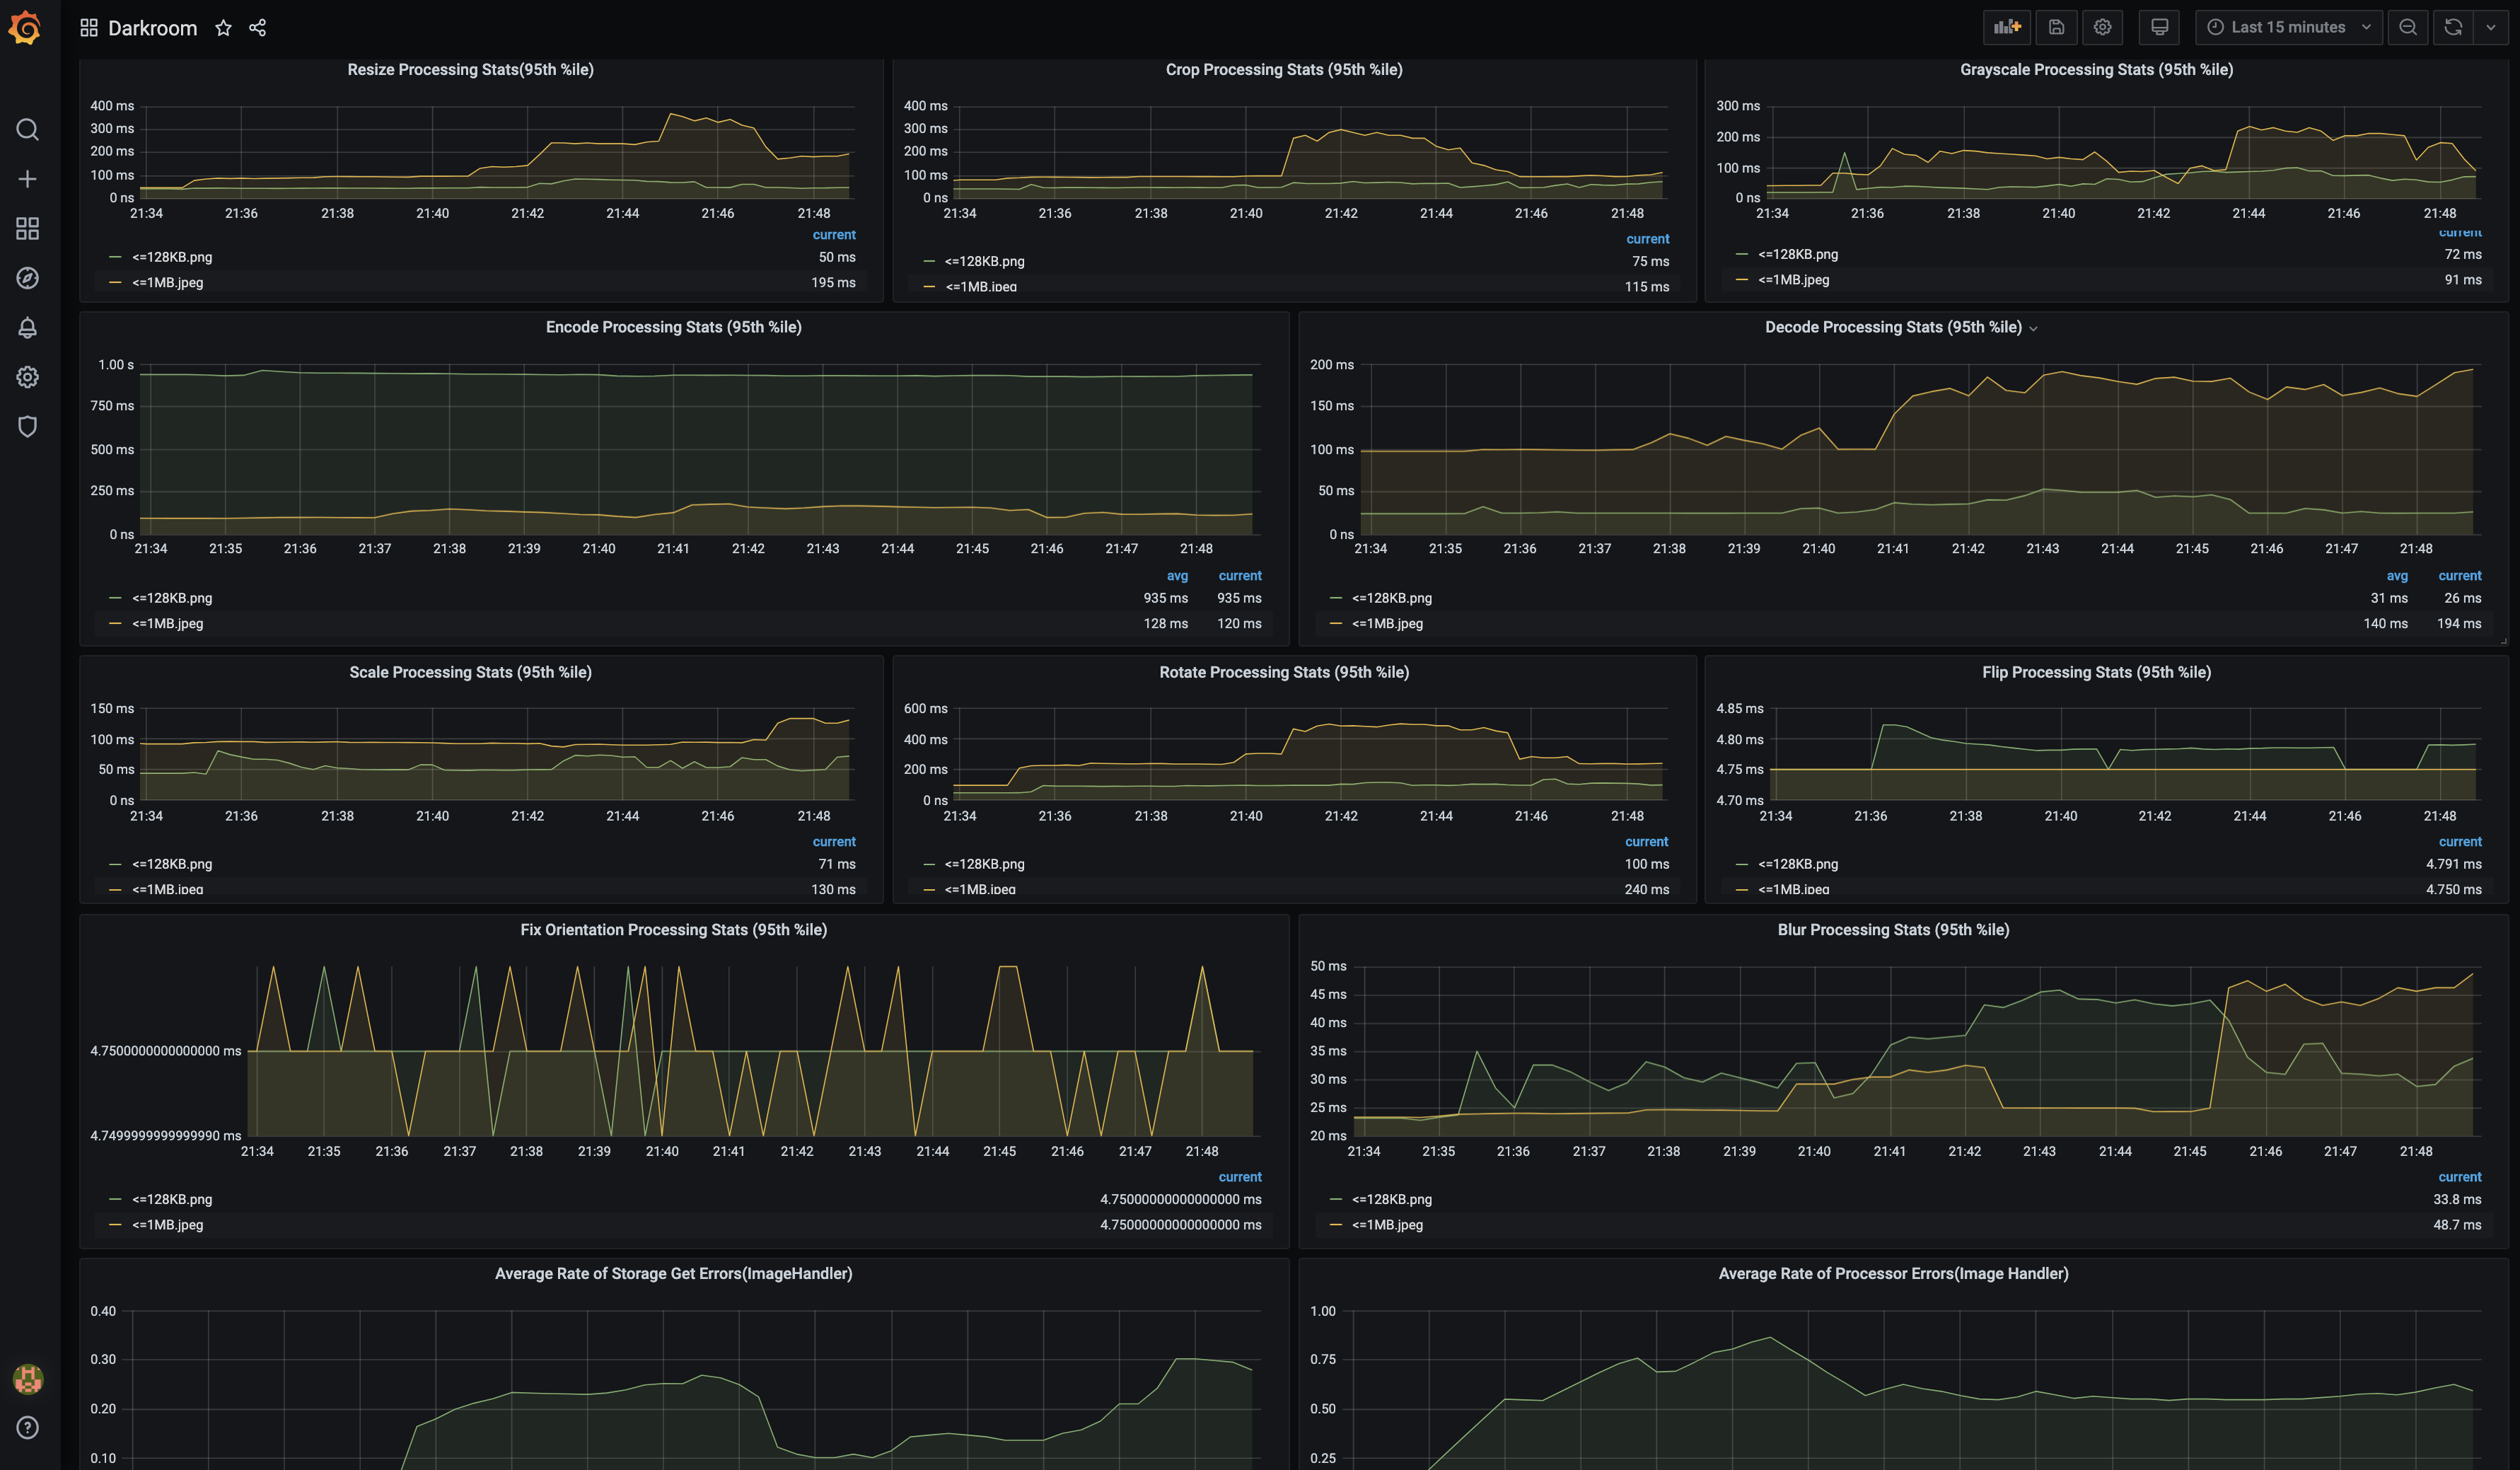This screenshot has width=2520, height=1470.
Task: Open the search dashboards icon in sidebar
Action: (x=27, y=130)
